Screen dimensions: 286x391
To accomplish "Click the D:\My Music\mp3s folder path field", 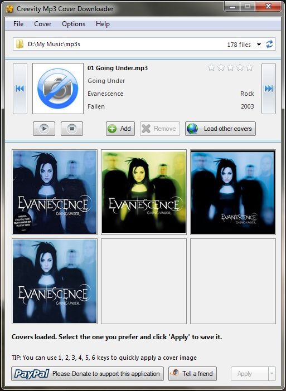I will coord(144,45).
